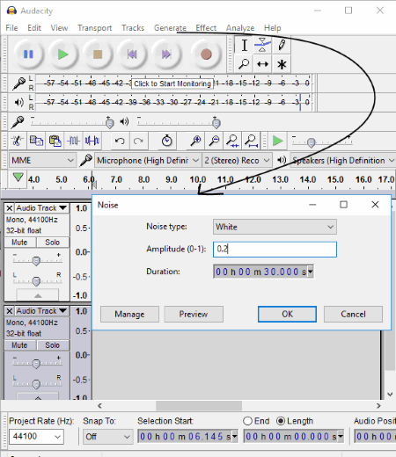The height and width of the screenshot is (457, 396).
Task: Click the Trim Audio icon
Action: pos(73,141)
